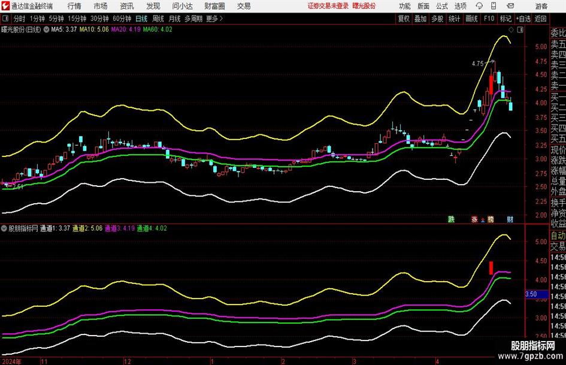
Task: Open the 财富圈 menu
Action: tap(214, 6)
